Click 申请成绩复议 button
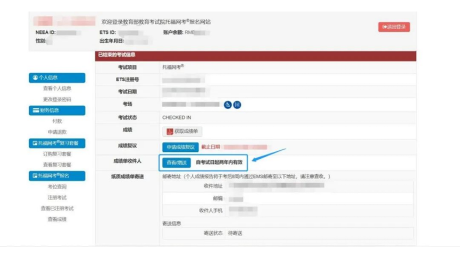Viewport: 460px width, 257px height. (180, 147)
